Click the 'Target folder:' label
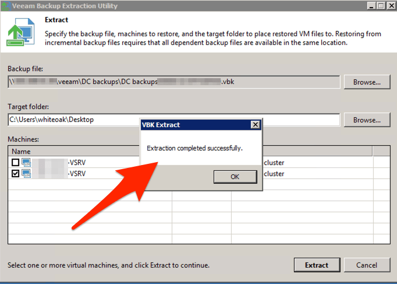Viewport: 397px width, 284px height. click(x=28, y=107)
